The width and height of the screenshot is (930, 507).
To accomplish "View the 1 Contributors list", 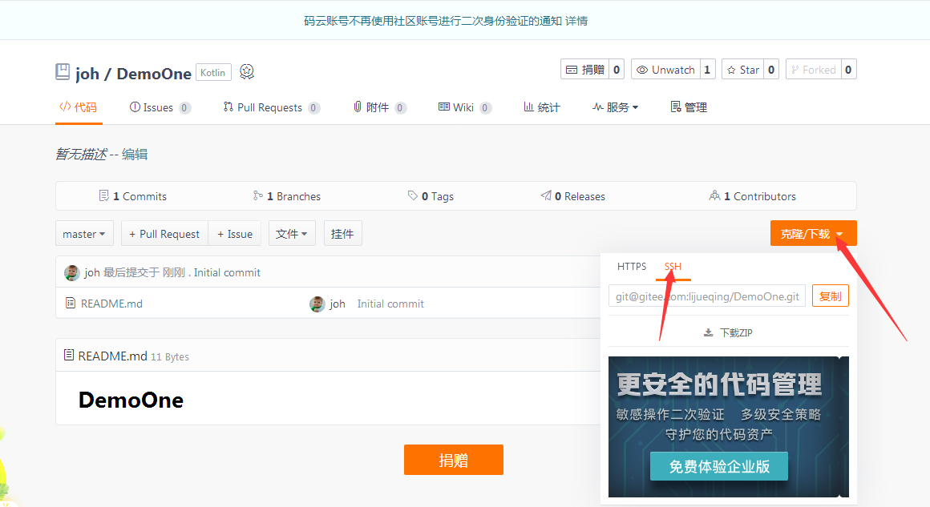I will click(x=753, y=196).
